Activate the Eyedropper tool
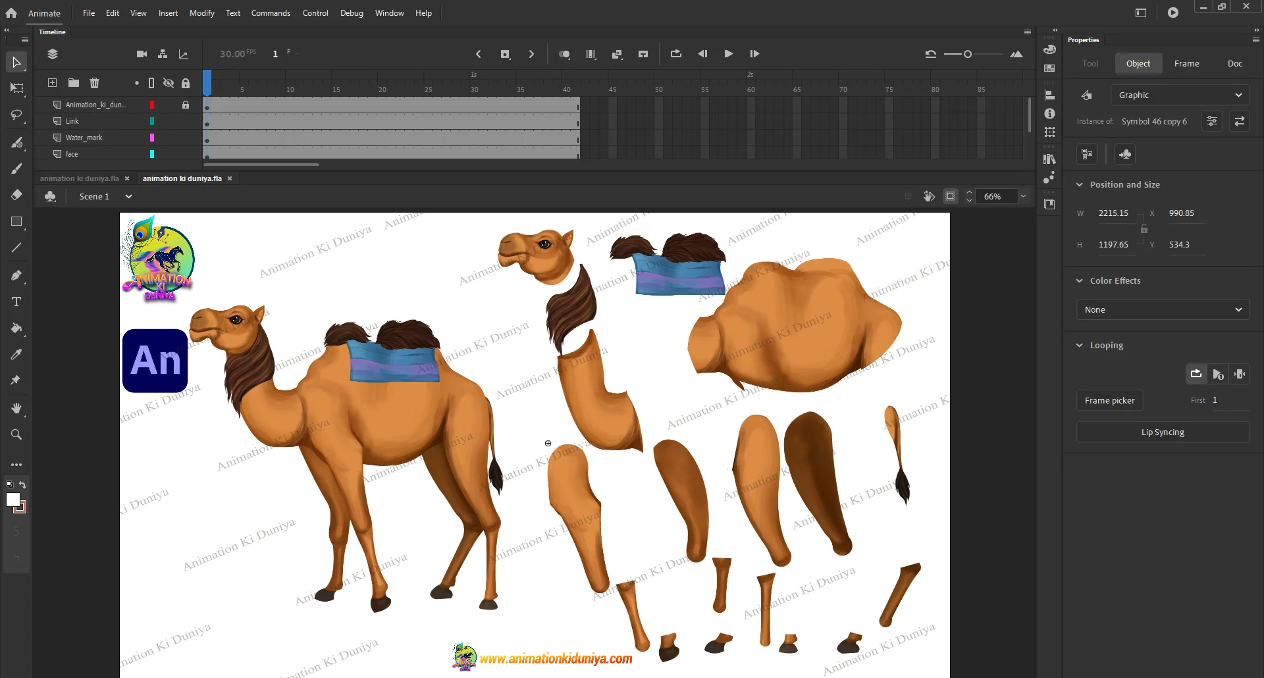The image size is (1264, 678). coord(16,354)
